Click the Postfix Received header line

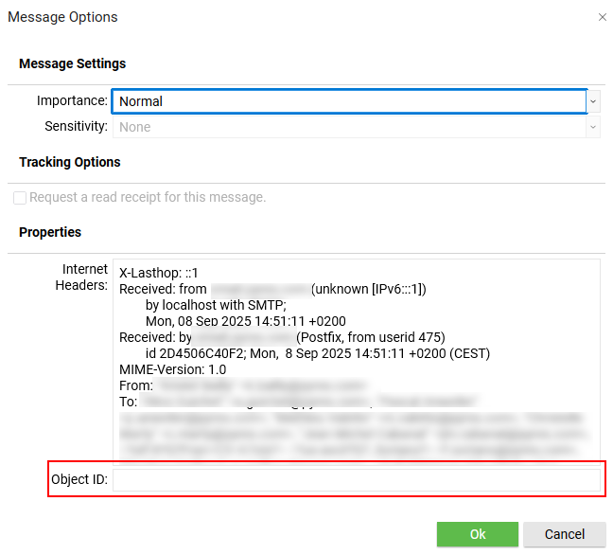[282, 337]
